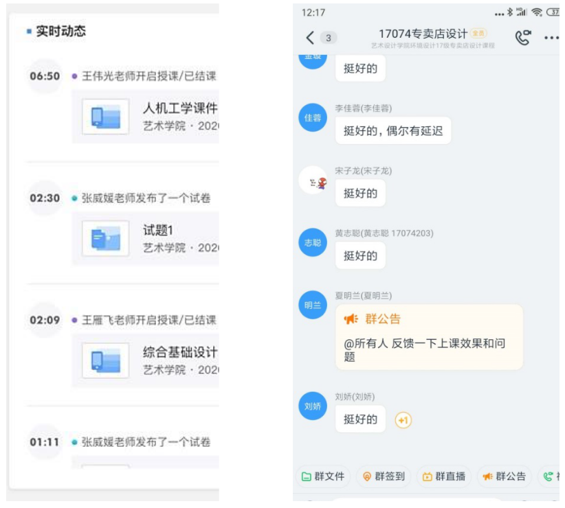Open 群文件 group files shortcut
This screenshot has width=565, height=508.
click(x=323, y=476)
